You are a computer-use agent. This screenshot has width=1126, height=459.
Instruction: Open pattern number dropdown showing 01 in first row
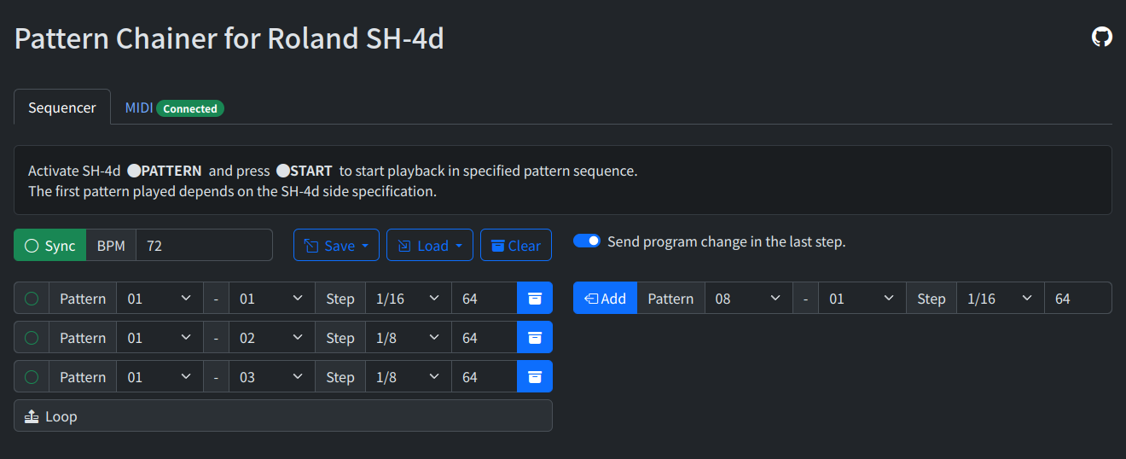[x=272, y=299]
